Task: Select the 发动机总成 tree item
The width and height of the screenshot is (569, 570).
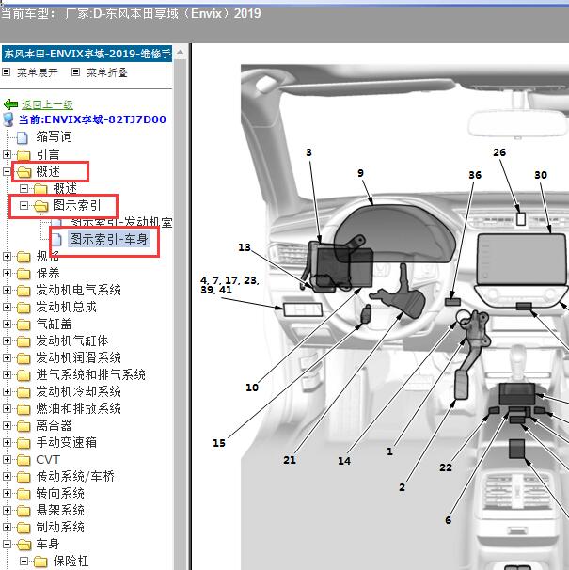Action: click(x=66, y=308)
